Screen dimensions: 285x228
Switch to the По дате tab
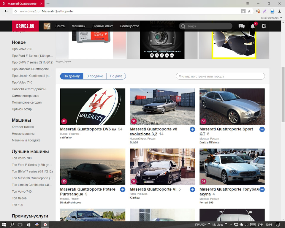[116, 76]
